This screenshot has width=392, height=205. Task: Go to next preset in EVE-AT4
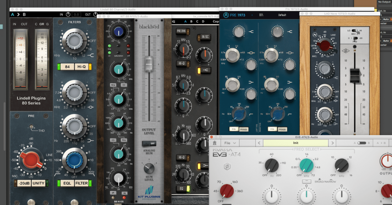333,143
